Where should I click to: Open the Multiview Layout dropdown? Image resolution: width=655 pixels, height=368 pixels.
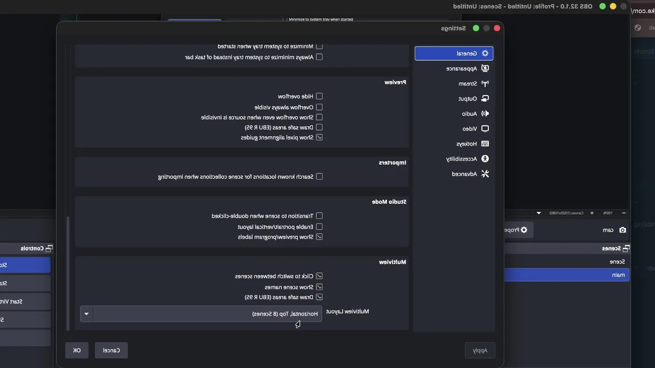tap(201, 314)
